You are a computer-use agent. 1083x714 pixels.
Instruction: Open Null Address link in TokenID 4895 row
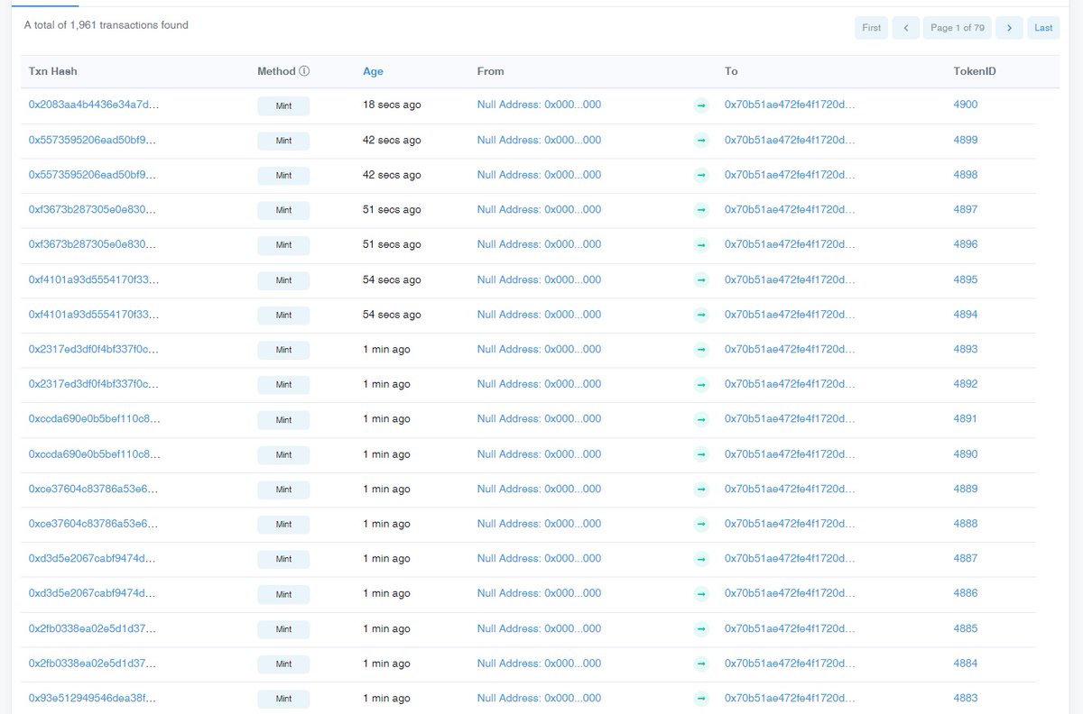(539, 279)
